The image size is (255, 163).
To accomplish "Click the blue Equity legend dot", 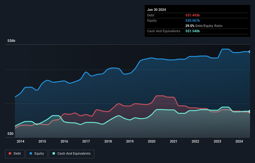I will [31, 153].
